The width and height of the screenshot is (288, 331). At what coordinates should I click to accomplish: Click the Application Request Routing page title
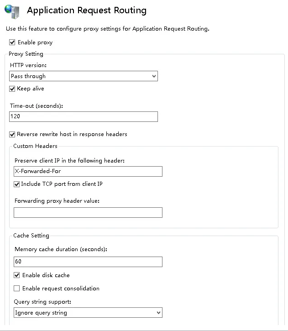87,10
